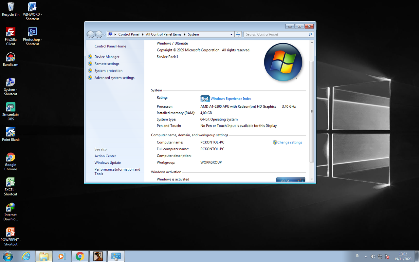Select the POWERPNT shortcut desktop icon

coord(10,237)
